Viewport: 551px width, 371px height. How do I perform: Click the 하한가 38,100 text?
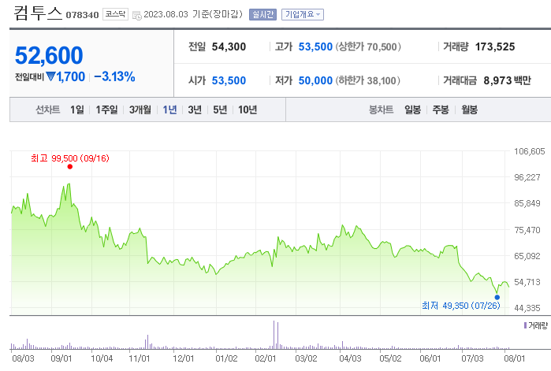(x=368, y=80)
